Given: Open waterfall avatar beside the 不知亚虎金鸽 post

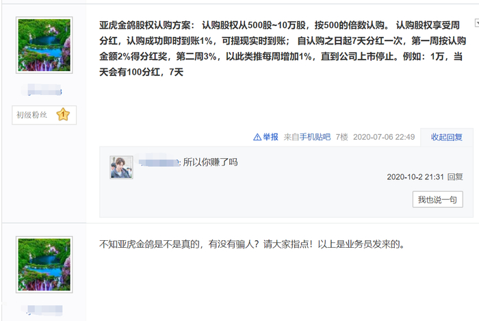Looking at the screenshot, I should pos(44,264).
